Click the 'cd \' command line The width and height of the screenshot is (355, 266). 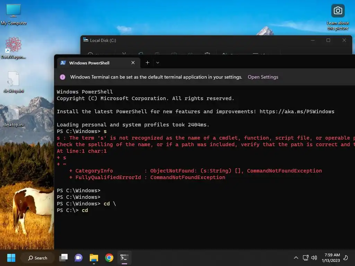[86, 204]
